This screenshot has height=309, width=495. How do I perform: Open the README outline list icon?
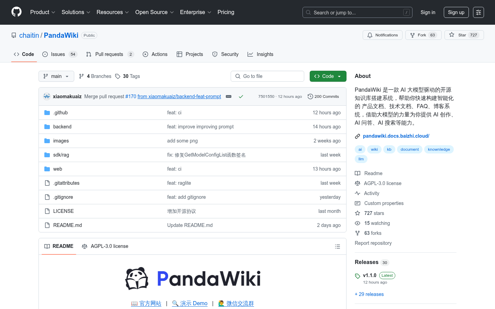(337, 246)
